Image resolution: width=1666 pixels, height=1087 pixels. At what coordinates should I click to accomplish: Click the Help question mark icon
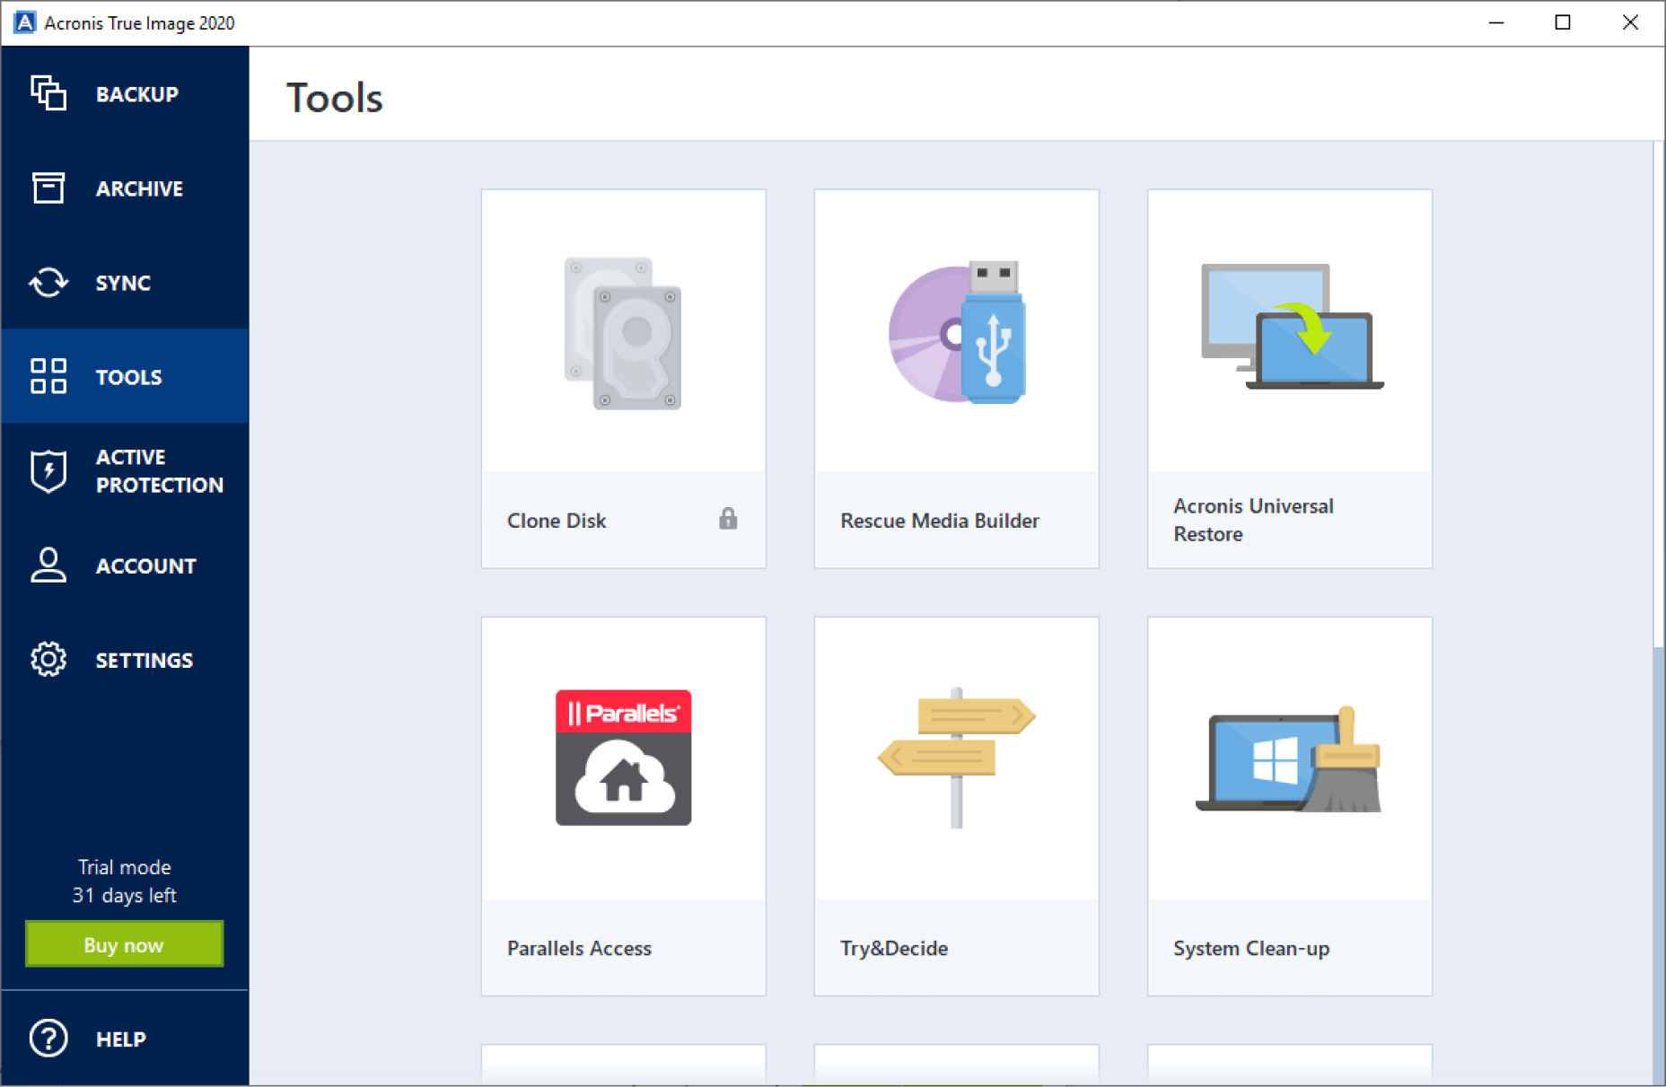tap(48, 1039)
